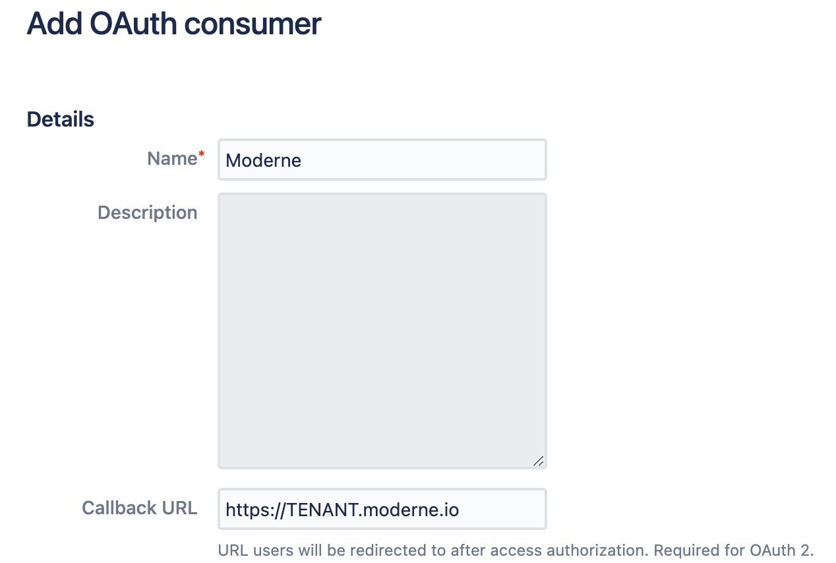Click the helper text below Callback URL
Image resolution: width=836 pixels, height=563 pixels.
point(516,550)
